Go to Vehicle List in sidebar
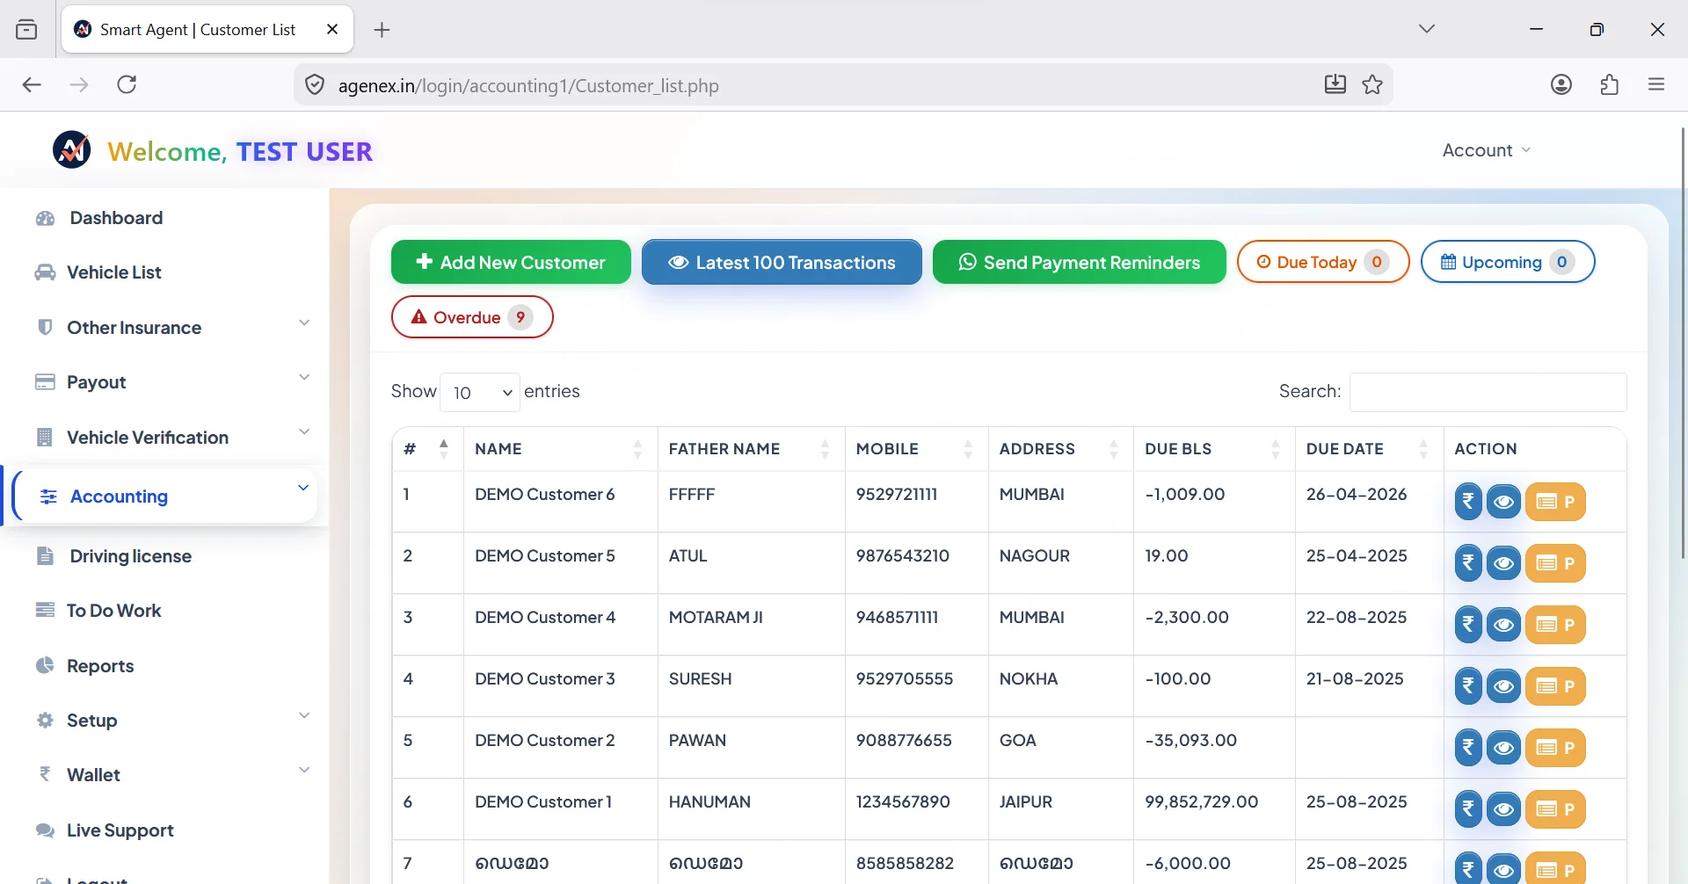This screenshot has height=884, width=1688. tap(114, 272)
